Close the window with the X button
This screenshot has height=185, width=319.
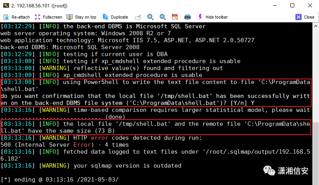tap(310, 5)
